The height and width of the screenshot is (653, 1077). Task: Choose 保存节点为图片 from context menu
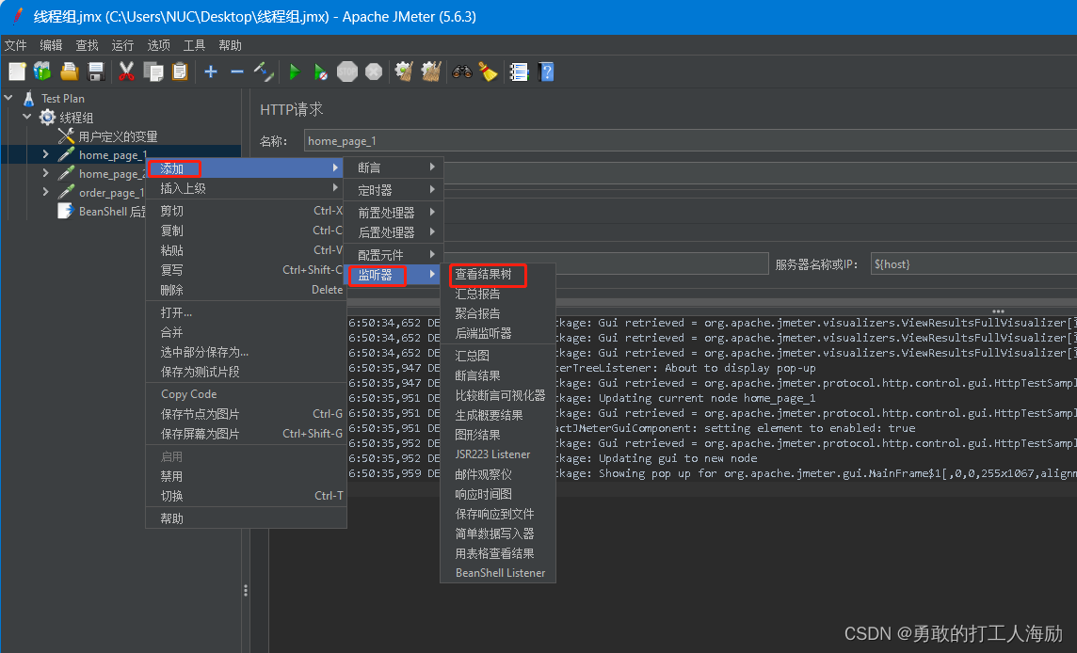pos(246,414)
